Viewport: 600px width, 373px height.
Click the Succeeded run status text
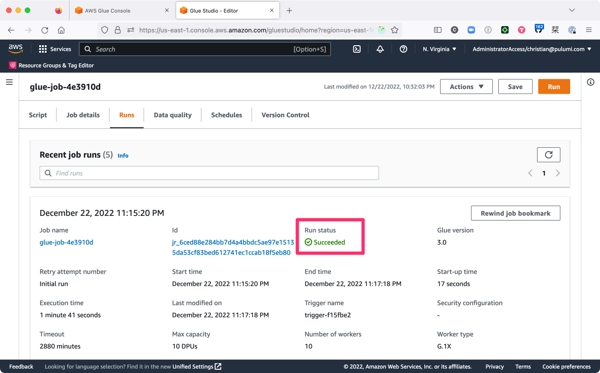[329, 242]
